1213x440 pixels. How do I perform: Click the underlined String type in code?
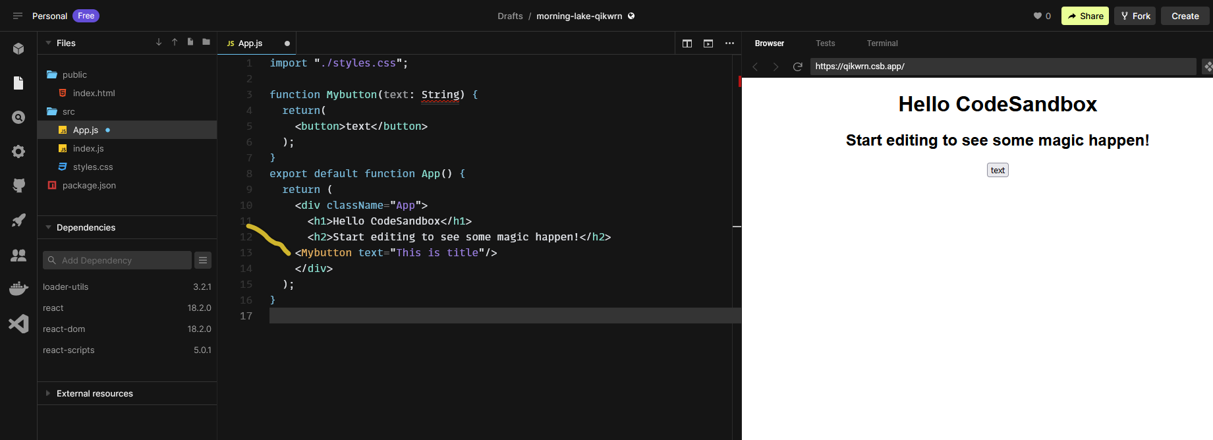[x=440, y=95]
